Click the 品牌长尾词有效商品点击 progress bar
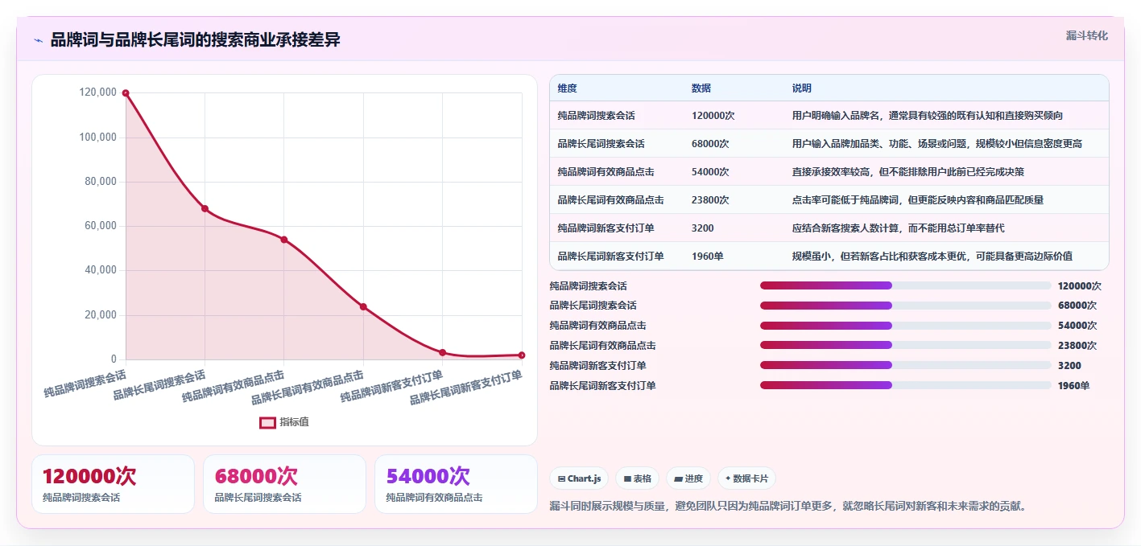Image resolution: width=1141 pixels, height=546 pixels. [906, 345]
